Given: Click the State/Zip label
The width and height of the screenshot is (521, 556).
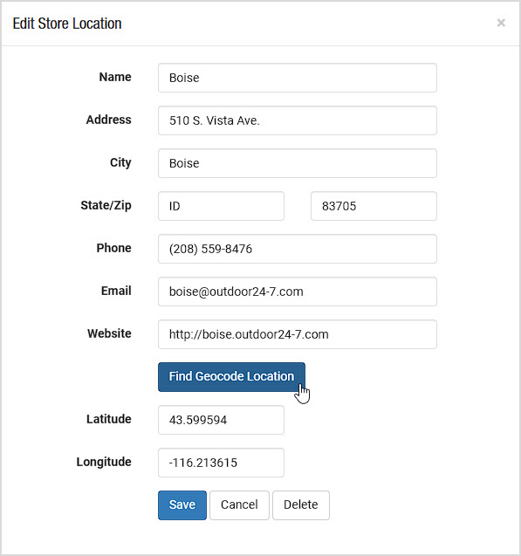Looking at the screenshot, I should (x=106, y=205).
